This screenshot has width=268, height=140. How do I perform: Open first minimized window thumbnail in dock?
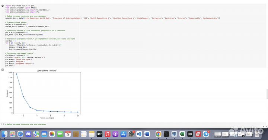click(218, 134)
